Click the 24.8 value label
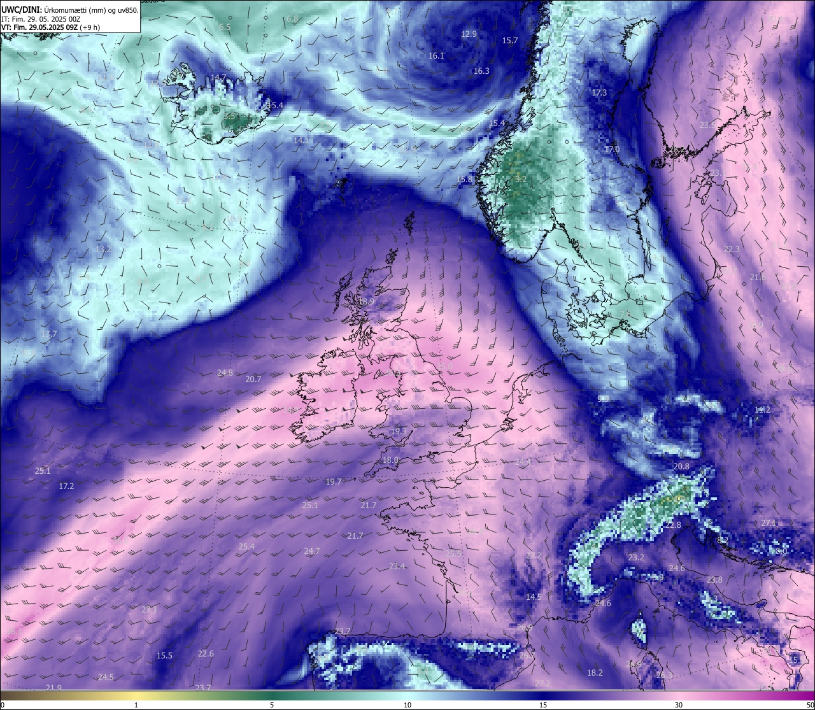The height and width of the screenshot is (710, 815). coord(225,373)
